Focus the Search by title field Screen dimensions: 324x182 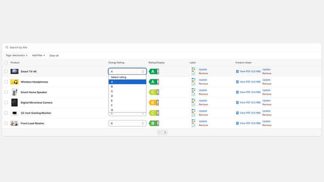162,47
